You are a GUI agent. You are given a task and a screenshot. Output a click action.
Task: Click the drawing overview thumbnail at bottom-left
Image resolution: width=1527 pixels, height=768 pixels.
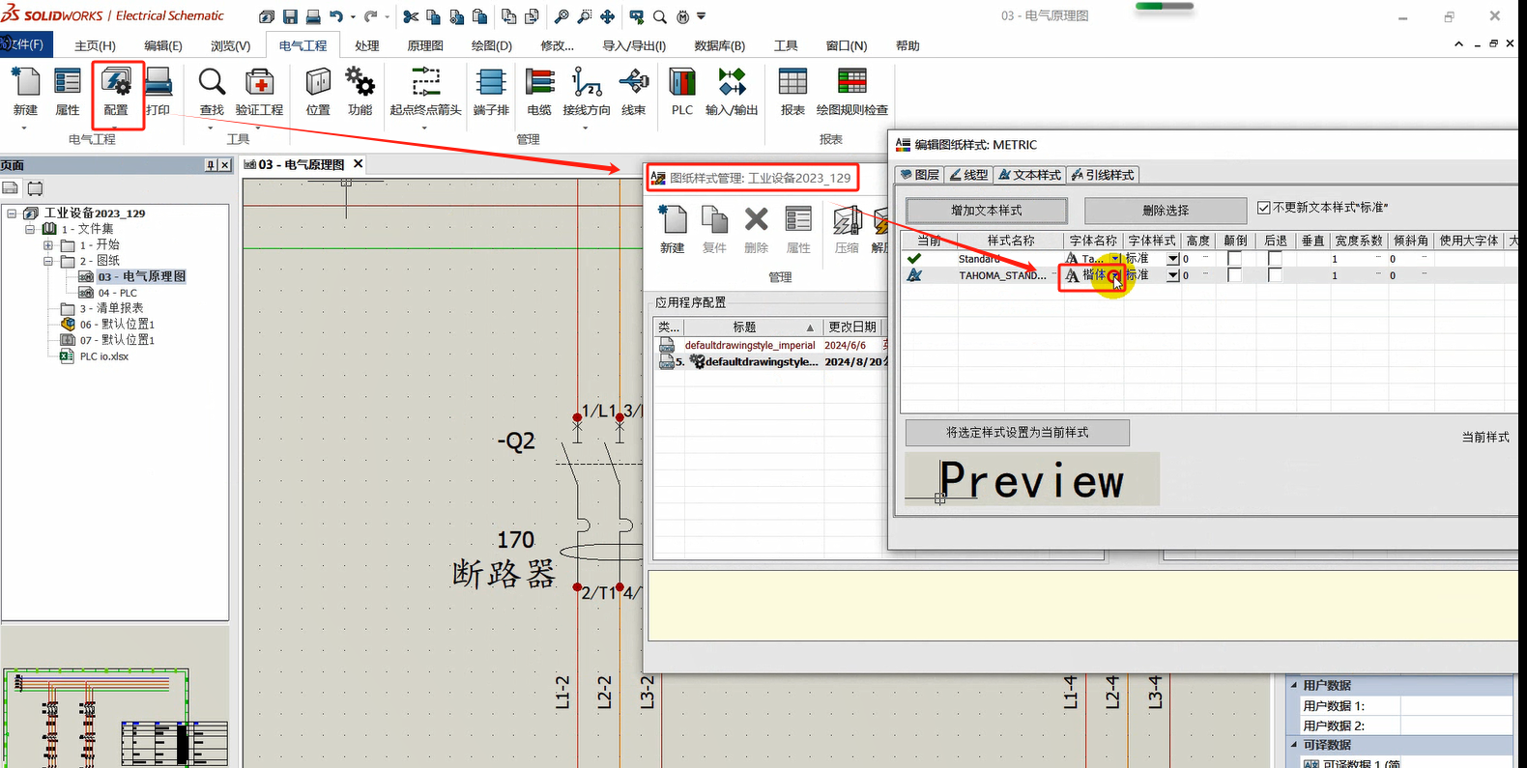click(x=115, y=719)
